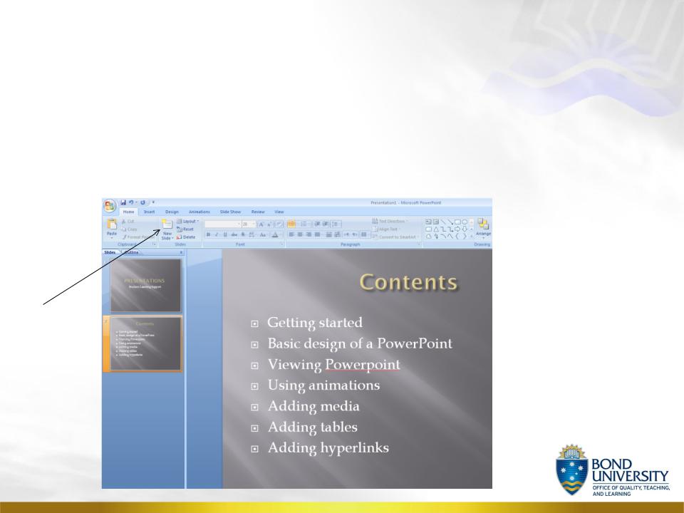Click the Reset slide button
Viewport: 684px width, 513px height.
(185, 229)
